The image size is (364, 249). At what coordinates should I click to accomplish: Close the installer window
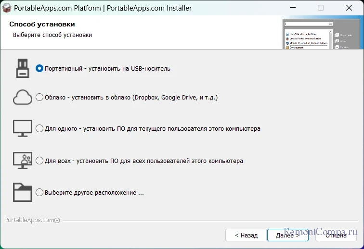(x=348, y=8)
